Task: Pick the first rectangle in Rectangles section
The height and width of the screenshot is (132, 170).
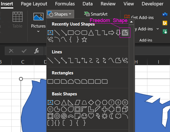Action: tap(50, 81)
